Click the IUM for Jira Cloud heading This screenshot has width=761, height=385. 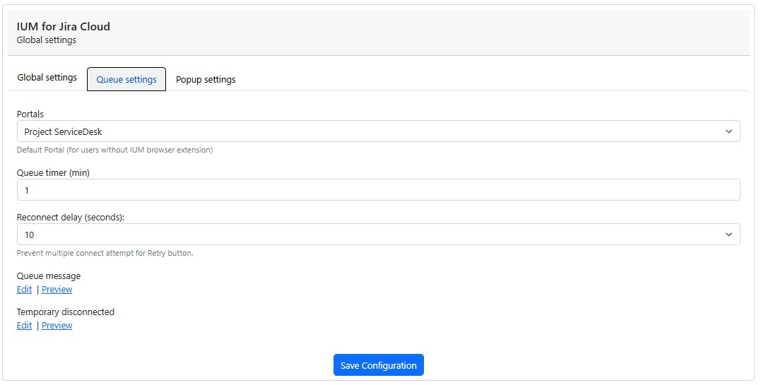[x=64, y=27]
